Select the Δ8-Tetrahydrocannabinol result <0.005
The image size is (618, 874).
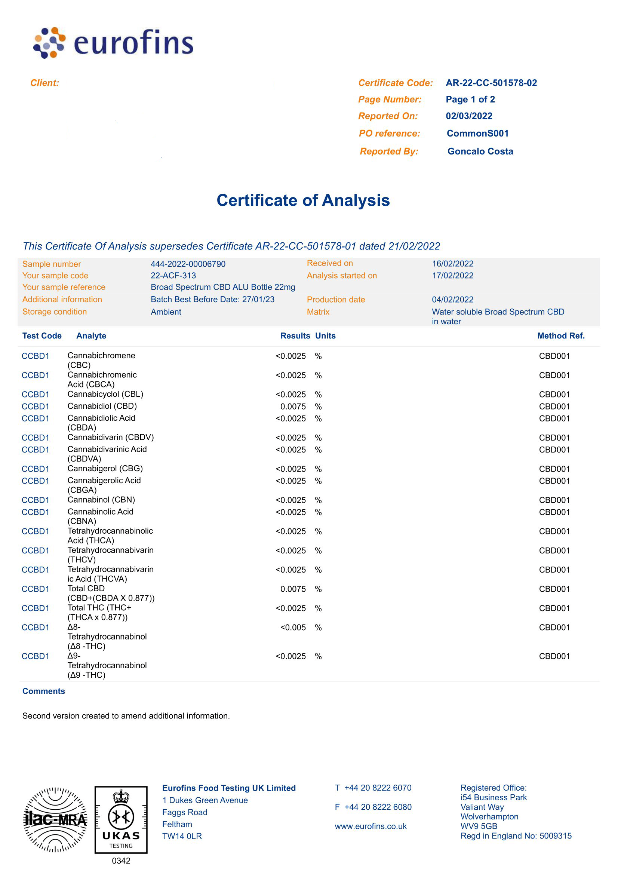coord(293,627)
